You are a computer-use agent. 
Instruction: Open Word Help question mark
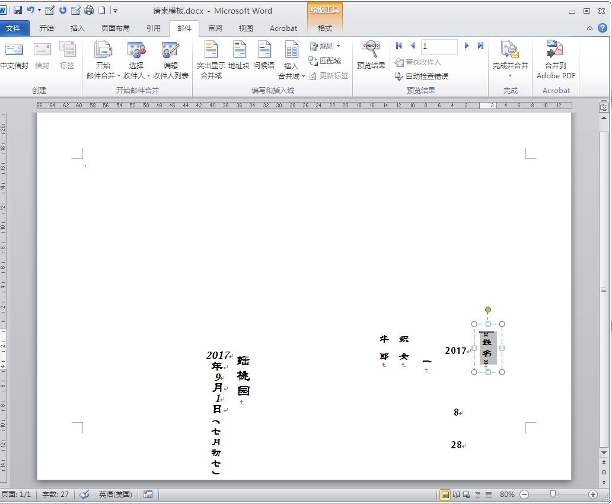coord(603,28)
